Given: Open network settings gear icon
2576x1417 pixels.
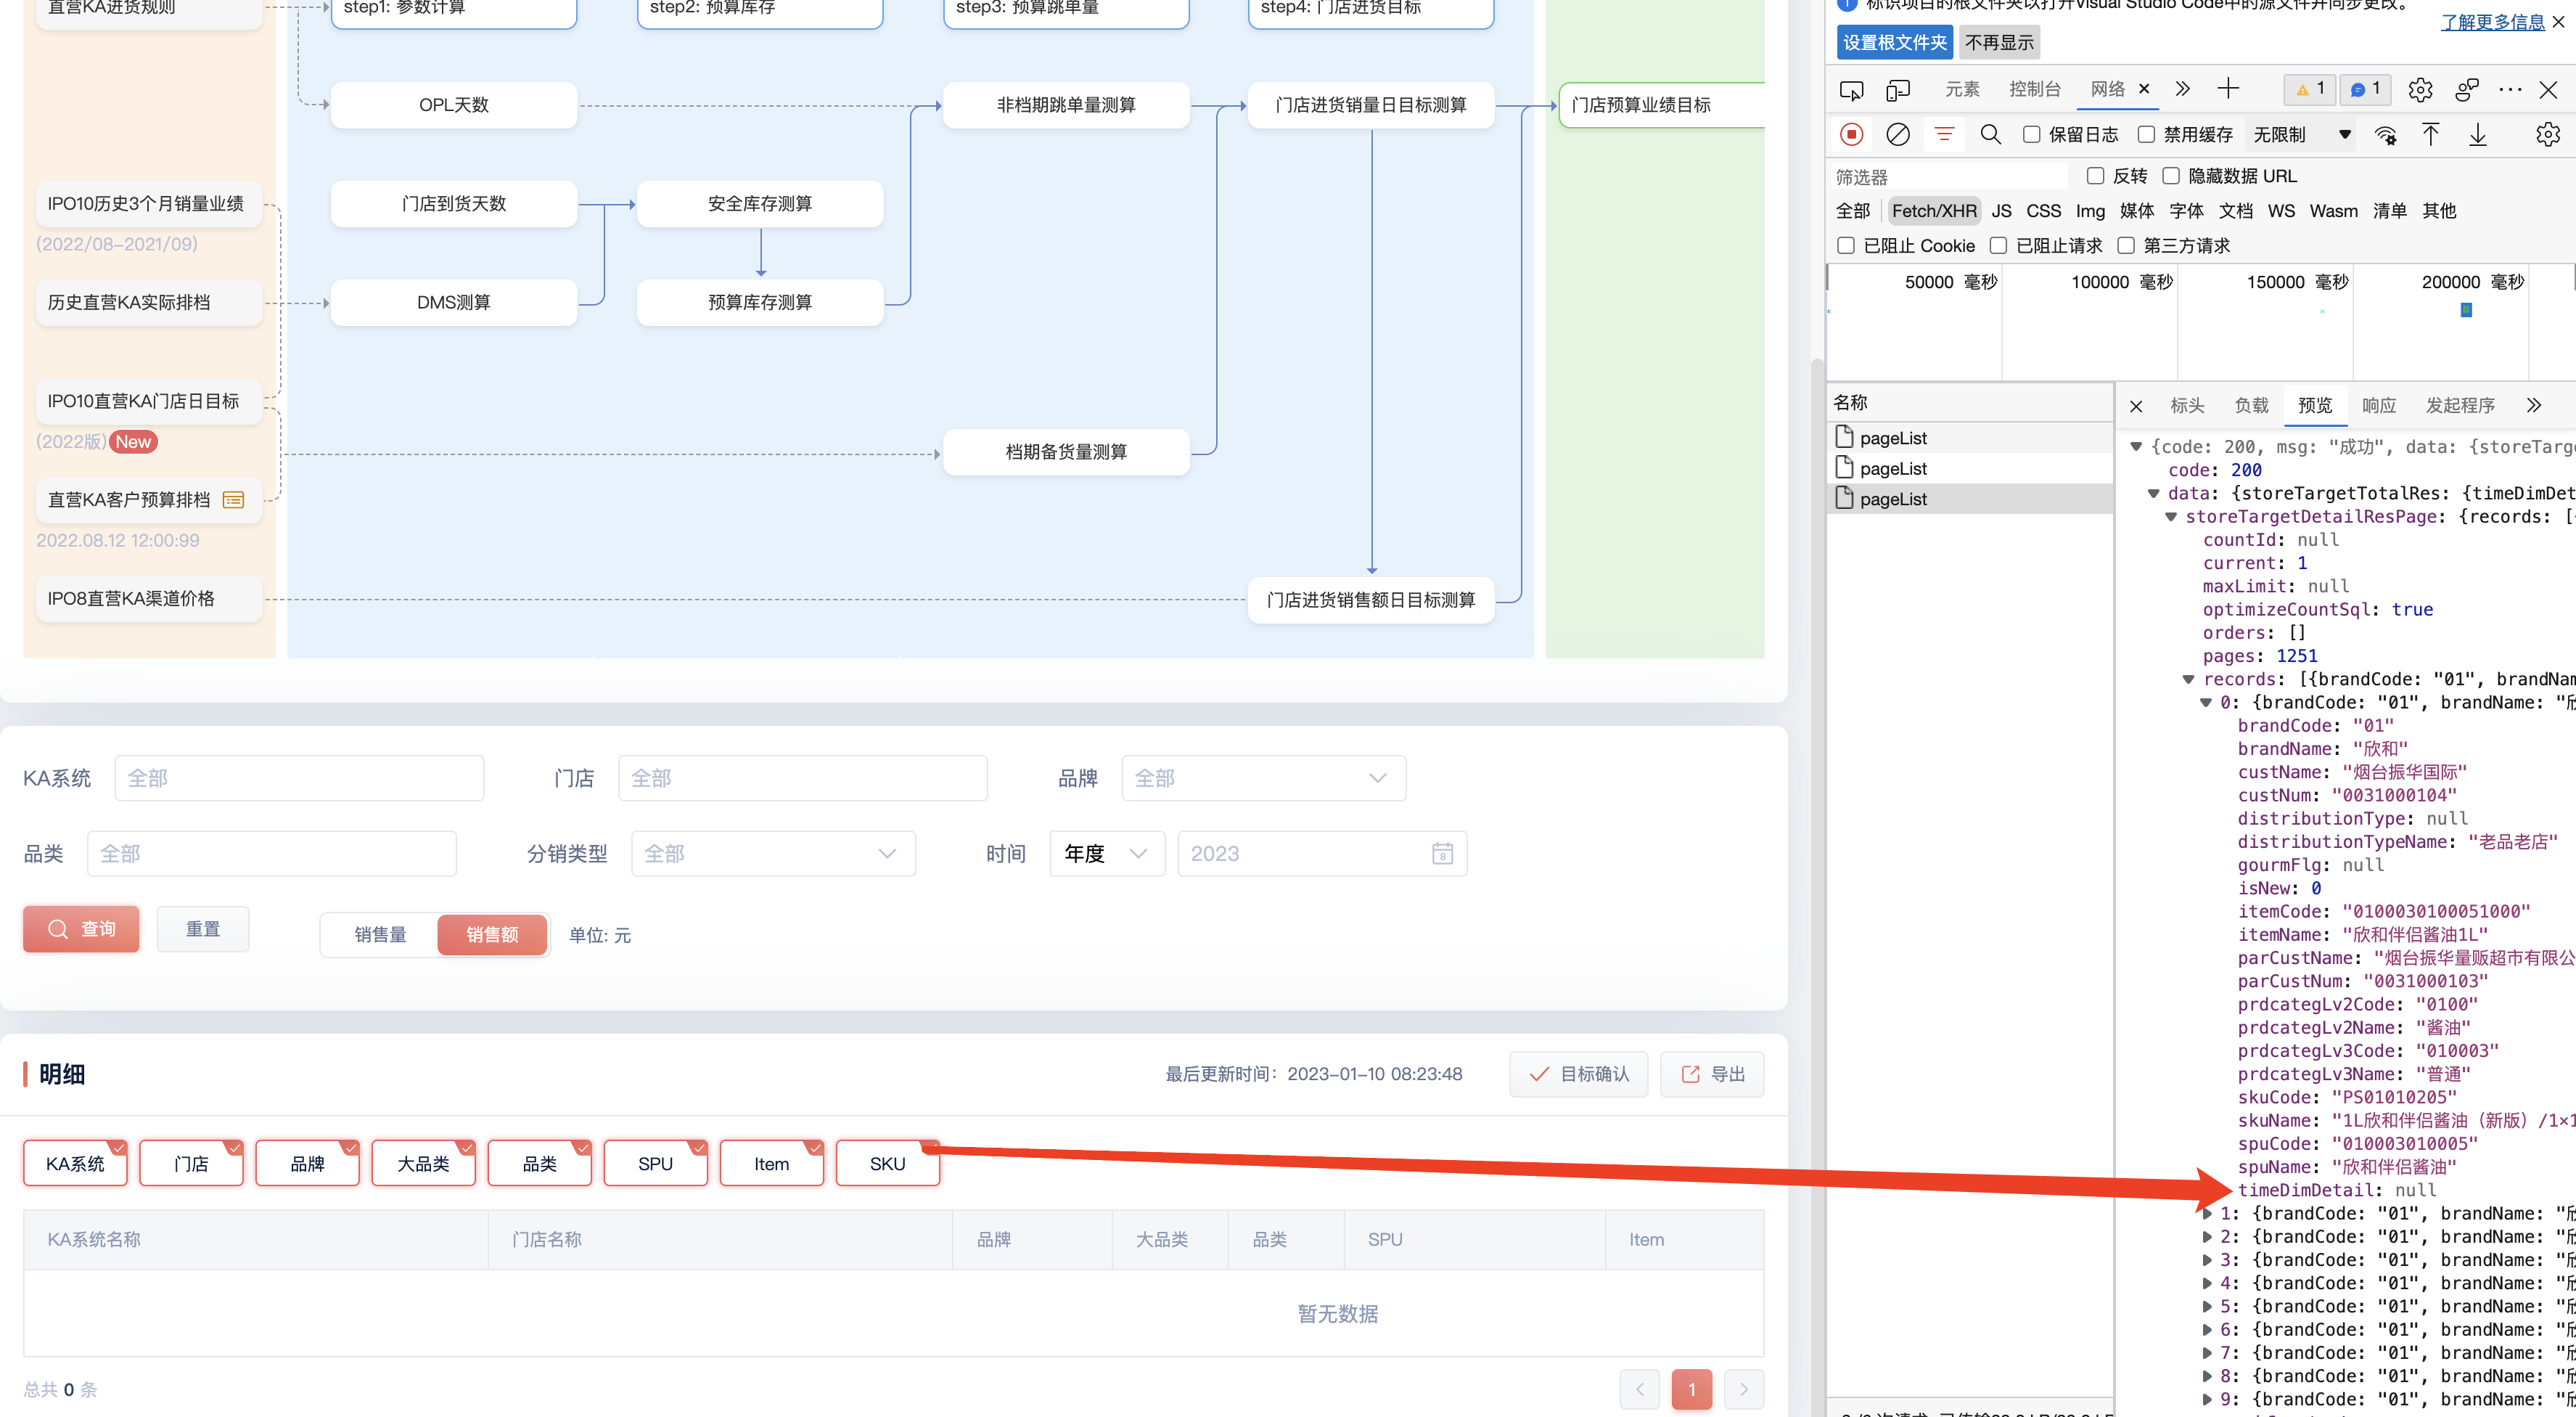Looking at the screenshot, I should point(2547,134).
